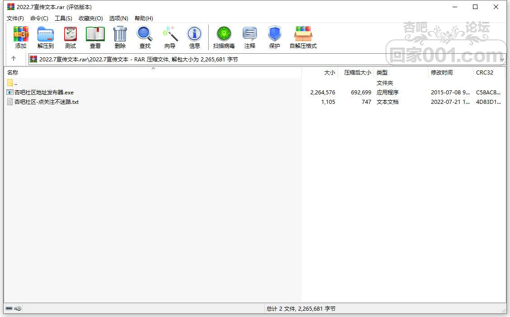Open the 选项(N) menu
This screenshot has width=510, height=317.
[x=118, y=18]
